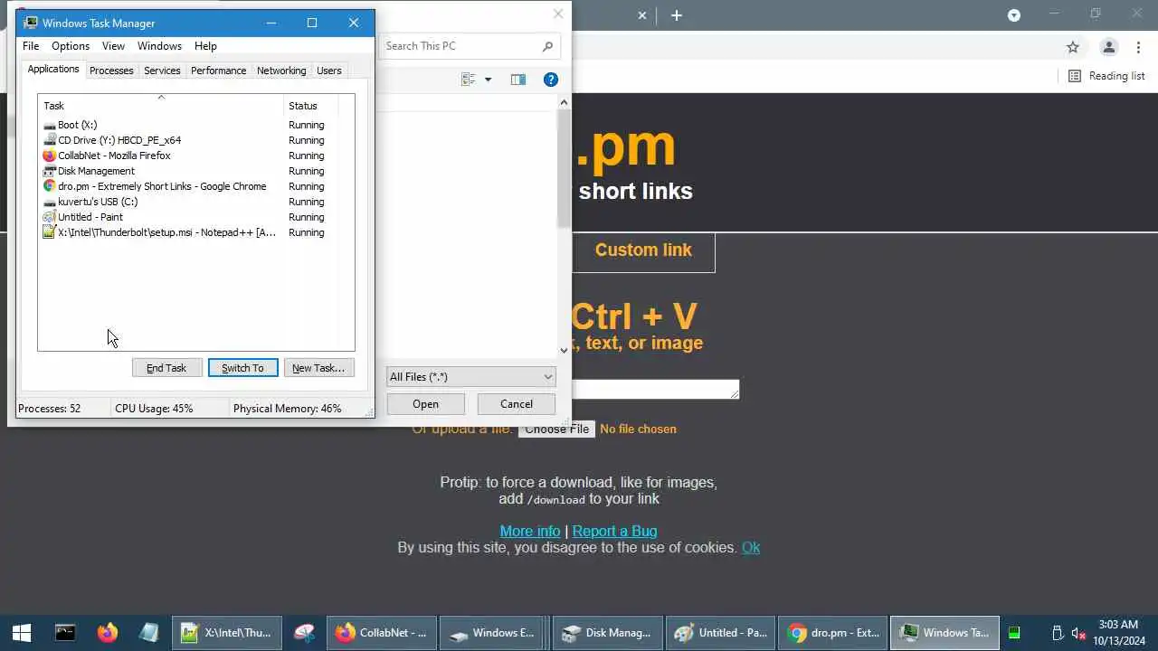Open the Custom link tab on dro.pm
This screenshot has width=1158, height=651.
pos(643,250)
